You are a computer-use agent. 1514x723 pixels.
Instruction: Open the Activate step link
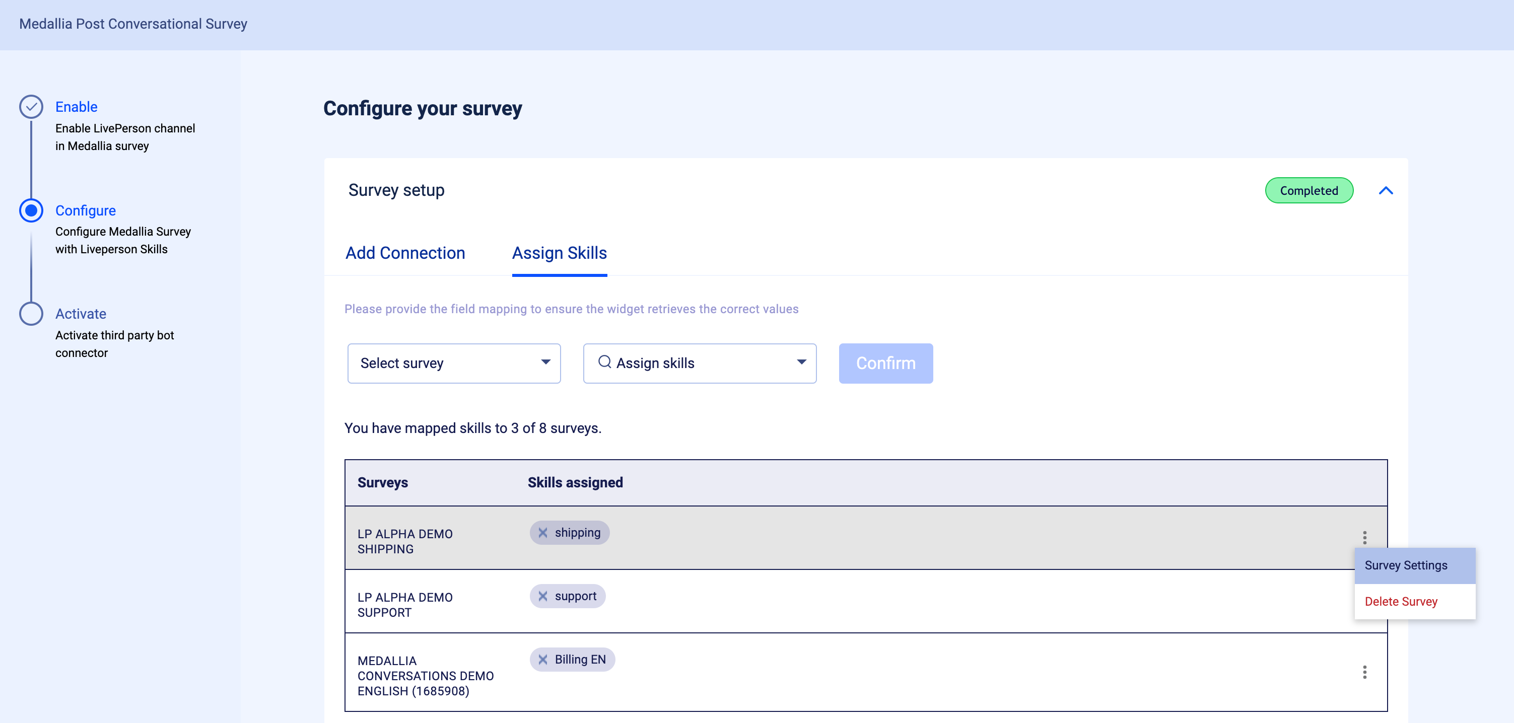tap(81, 314)
